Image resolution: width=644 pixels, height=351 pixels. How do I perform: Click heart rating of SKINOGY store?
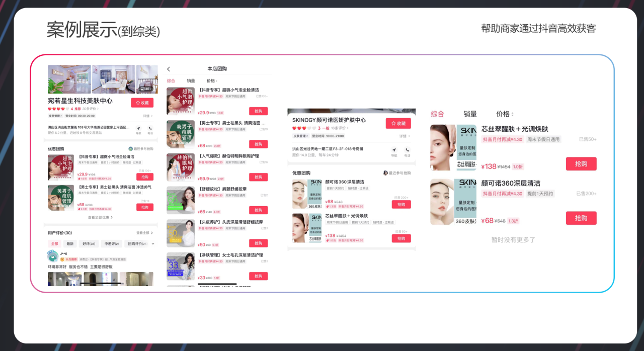tap(303, 128)
